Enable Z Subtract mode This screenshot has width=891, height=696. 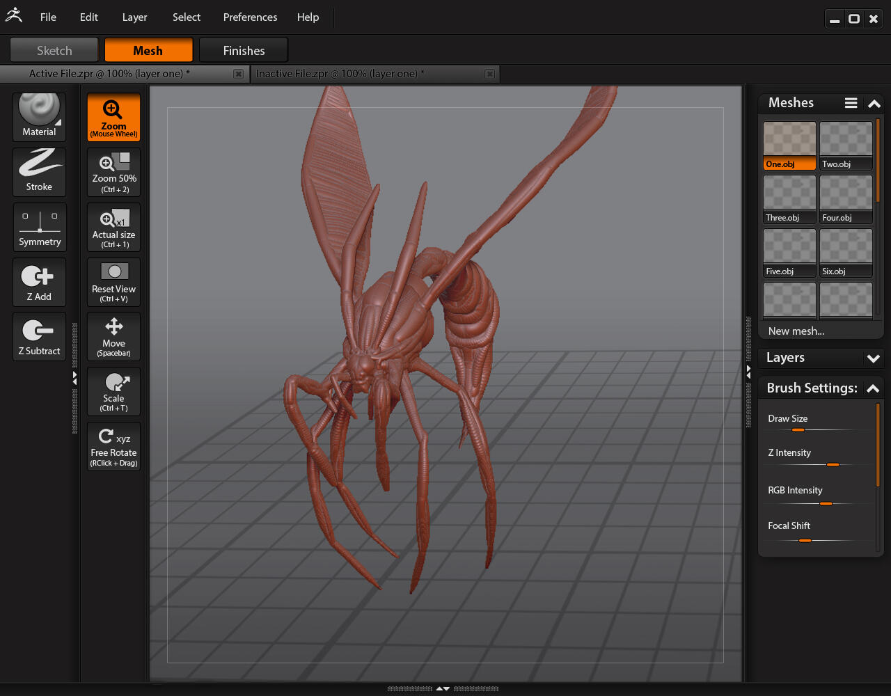pos(39,336)
